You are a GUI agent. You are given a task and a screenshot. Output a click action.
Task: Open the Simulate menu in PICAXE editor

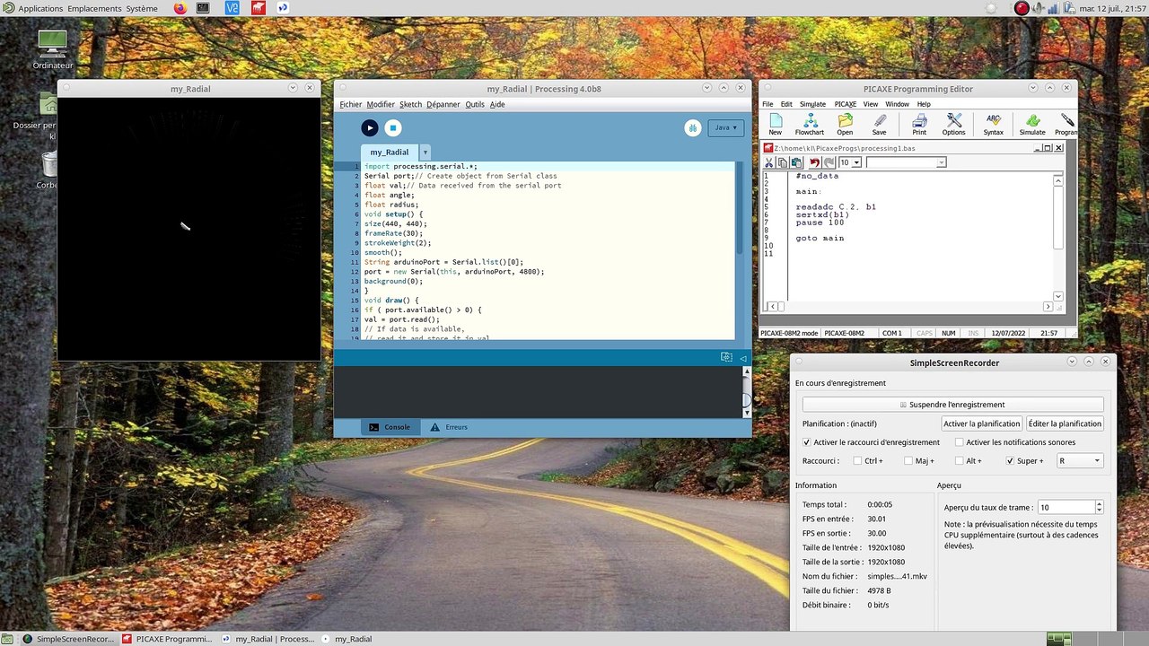point(812,104)
